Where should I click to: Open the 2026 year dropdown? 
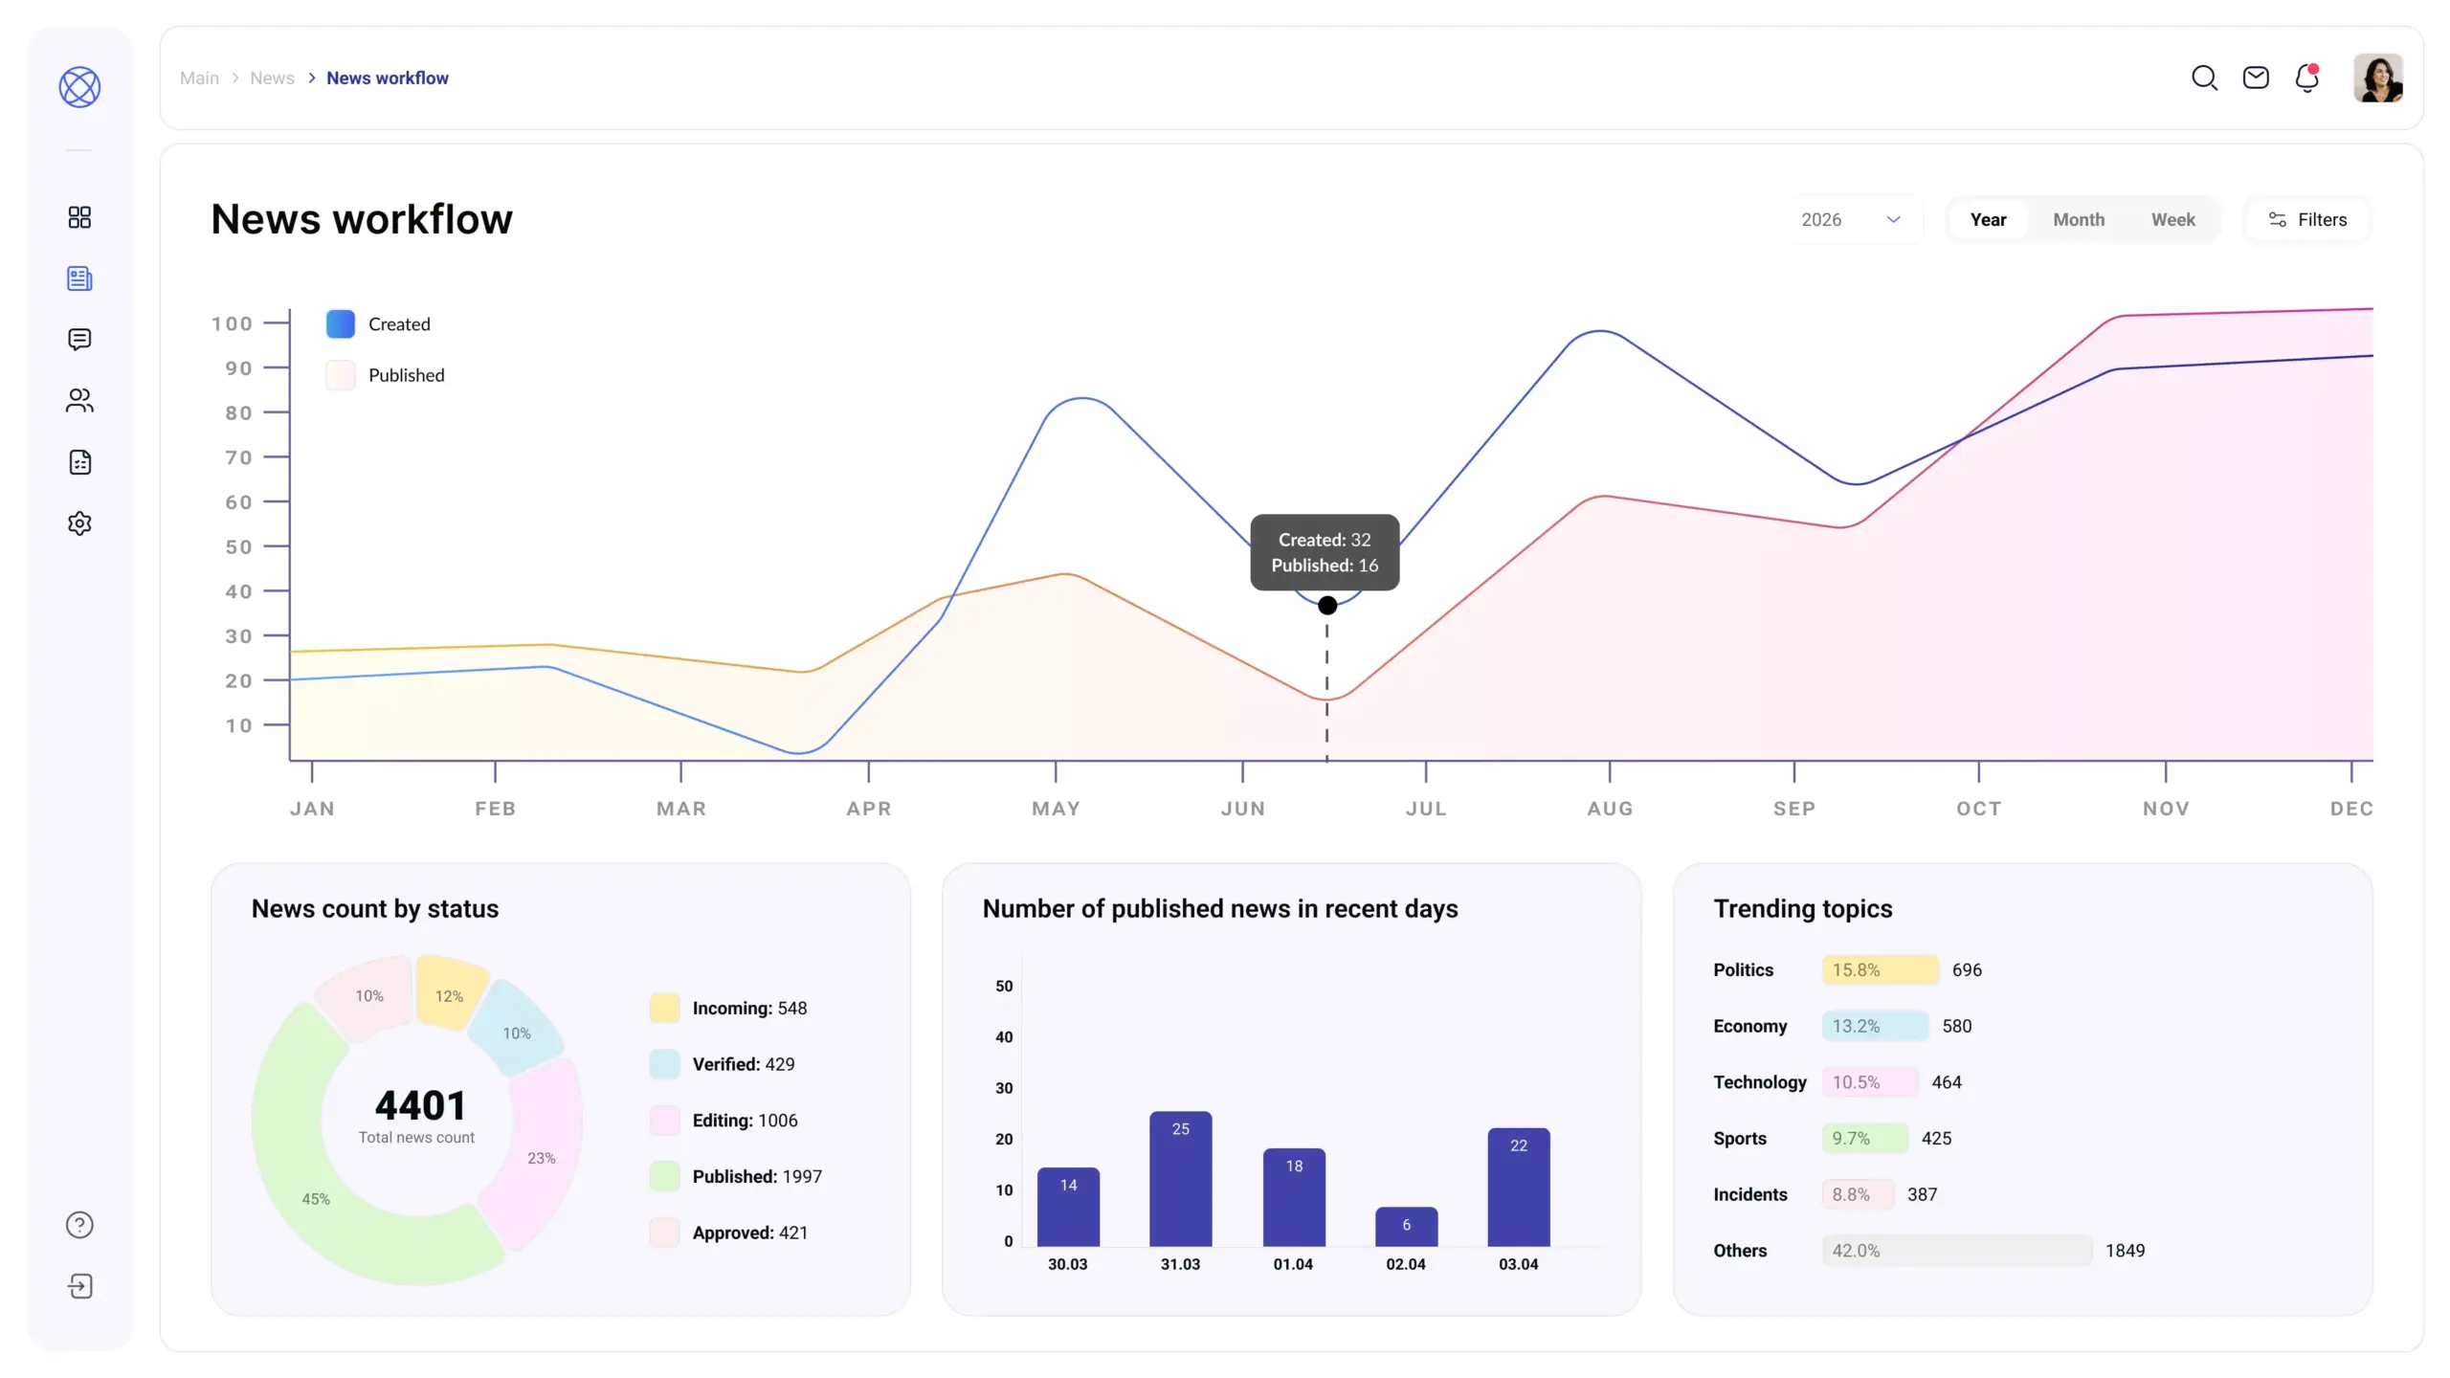1852,219
